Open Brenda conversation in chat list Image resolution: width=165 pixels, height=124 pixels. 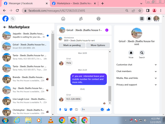point(25,79)
